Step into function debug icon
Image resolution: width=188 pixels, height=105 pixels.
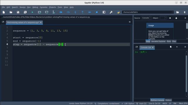click(75, 12)
